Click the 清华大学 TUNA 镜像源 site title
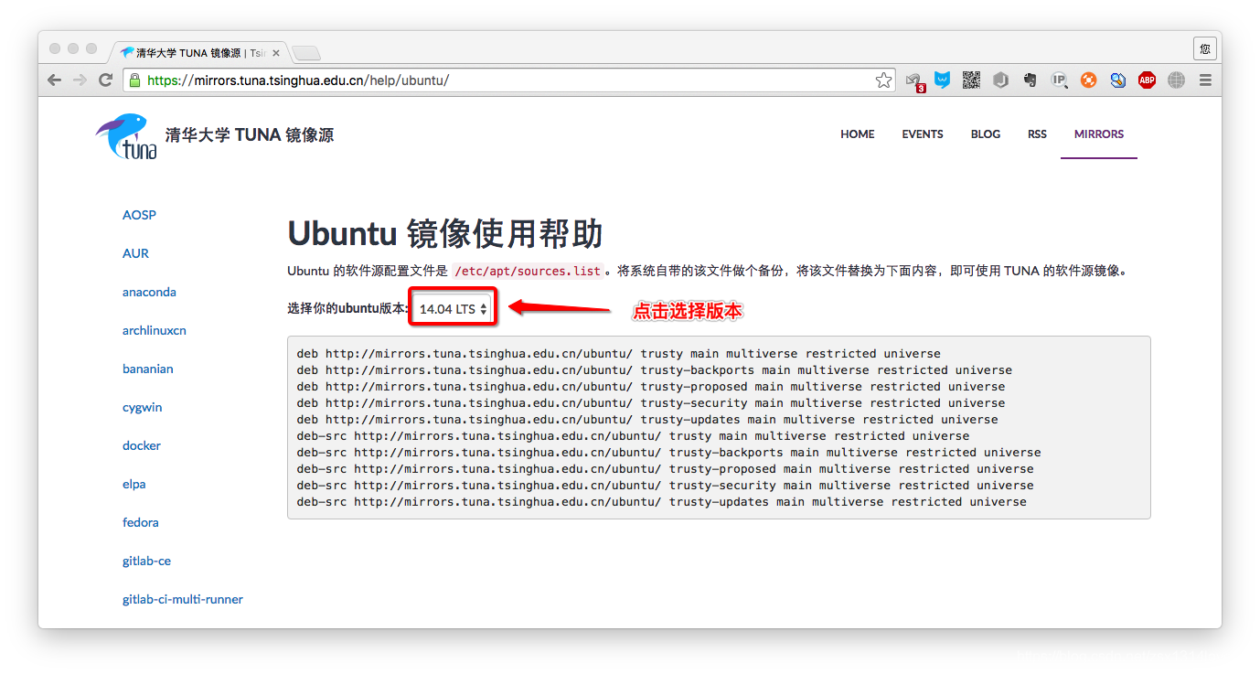The image size is (1260, 674). click(250, 135)
